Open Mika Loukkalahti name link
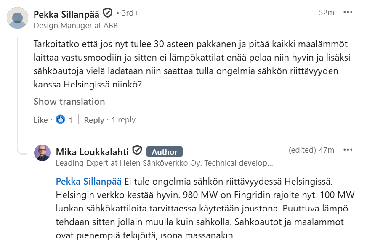 click(92, 151)
